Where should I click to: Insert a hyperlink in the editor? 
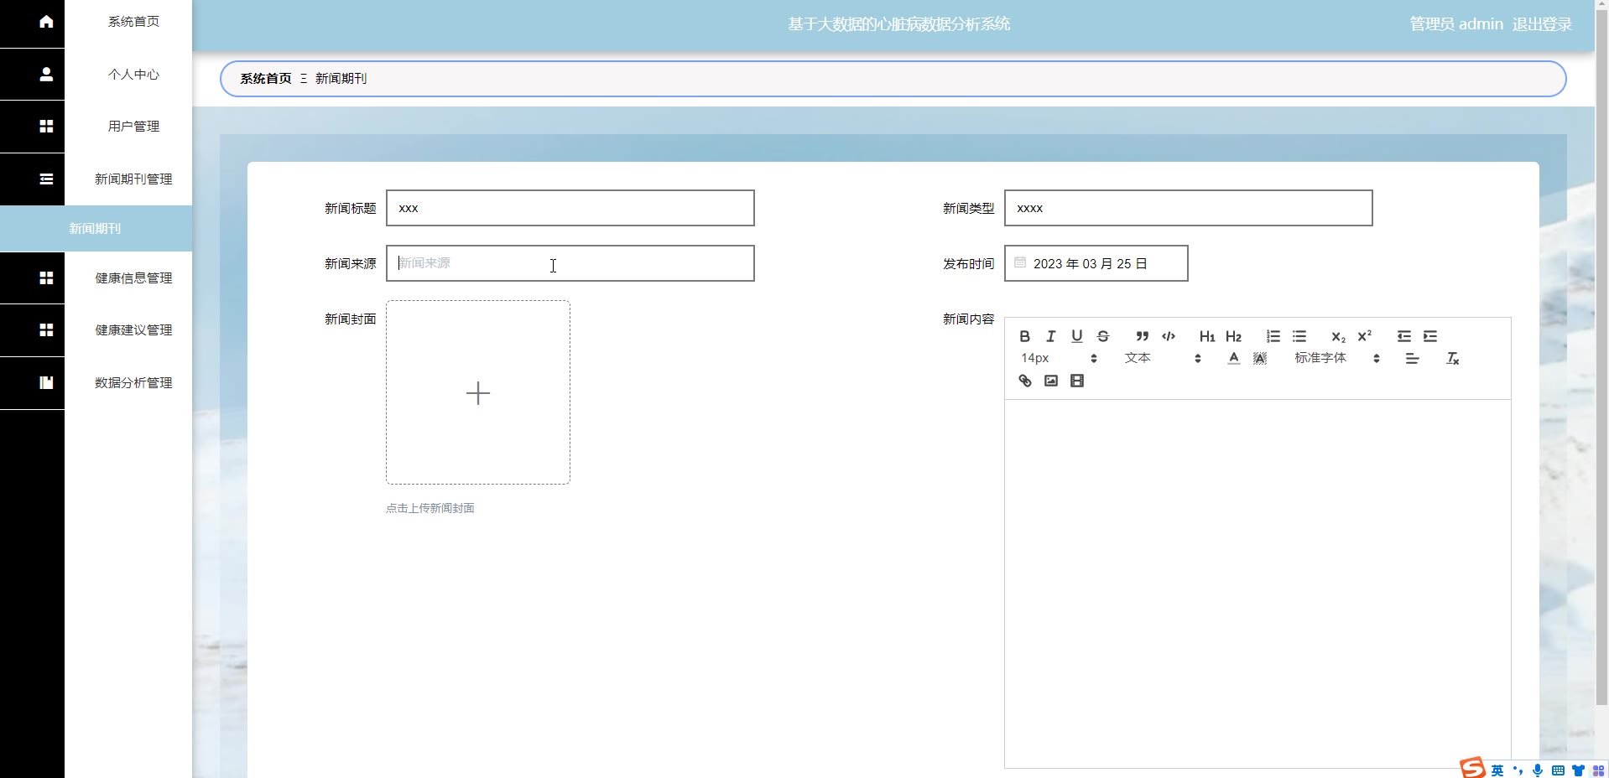(x=1024, y=381)
